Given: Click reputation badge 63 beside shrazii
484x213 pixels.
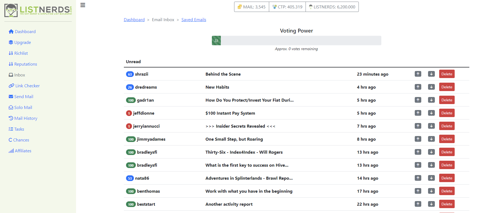Looking at the screenshot, I should pyautogui.click(x=130, y=74).
